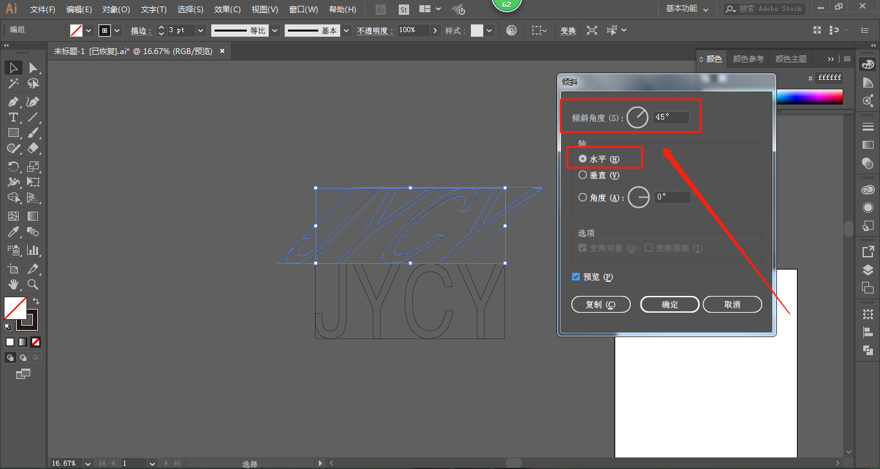This screenshot has width=880, height=469.
Task: Open the Stroke panel icon
Action: click(x=868, y=125)
